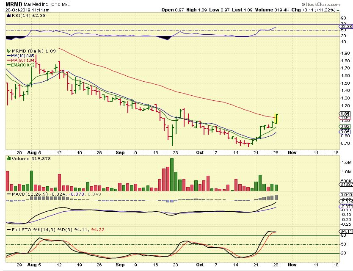Click the Sep label on the price chart axis
This screenshot has height=271, width=353.
pos(120,152)
